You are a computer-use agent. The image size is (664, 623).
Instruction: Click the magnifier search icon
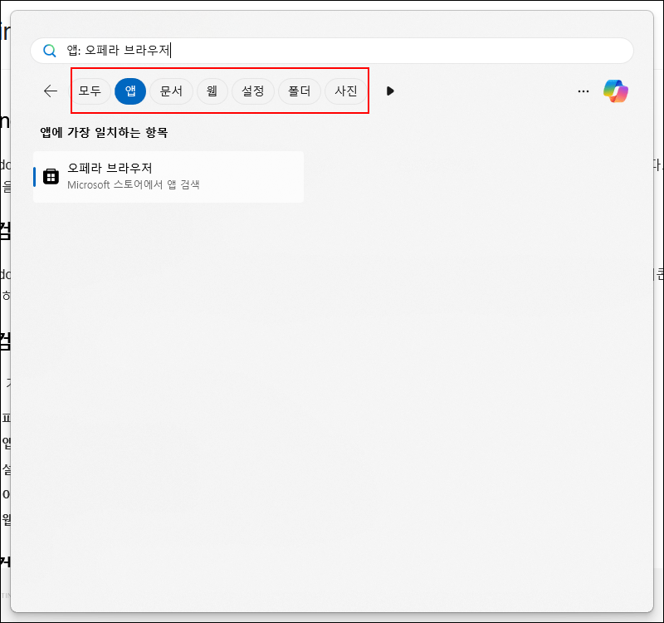tap(50, 51)
